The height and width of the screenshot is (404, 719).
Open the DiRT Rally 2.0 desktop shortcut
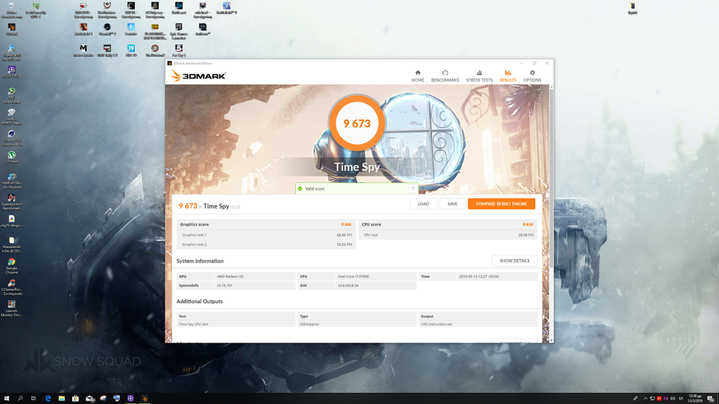pyautogui.click(x=107, y=50)
